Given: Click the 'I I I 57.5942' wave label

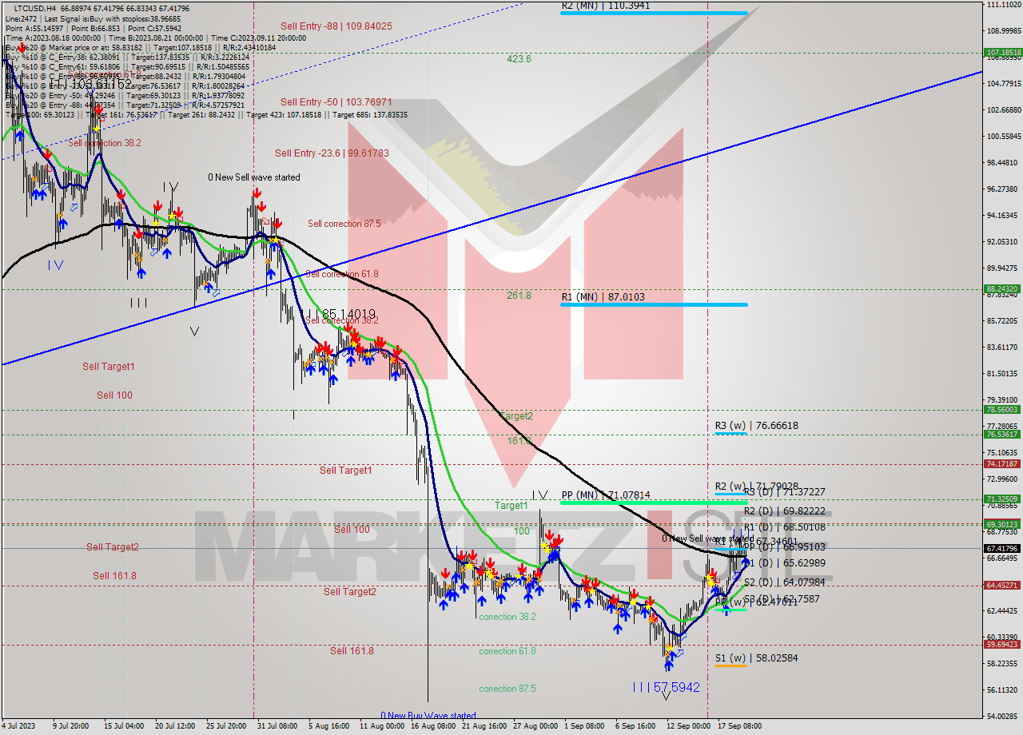Looking at the screenshot, I should click(666, 687).
